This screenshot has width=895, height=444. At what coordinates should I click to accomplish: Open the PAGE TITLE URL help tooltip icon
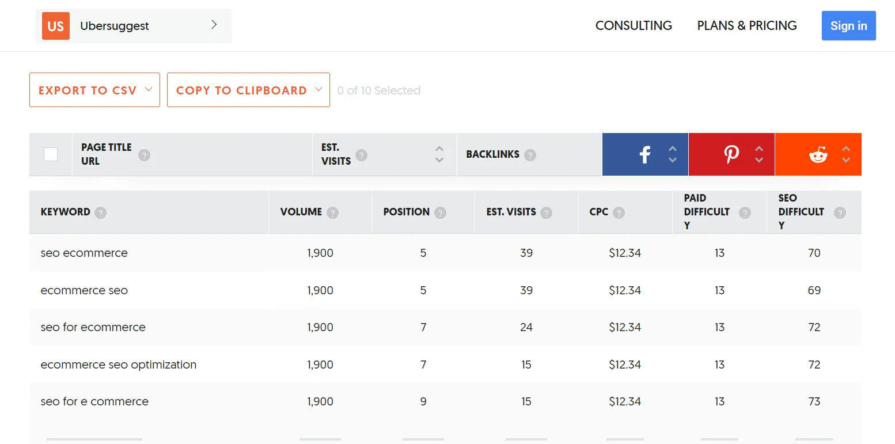tap(144, 154)
